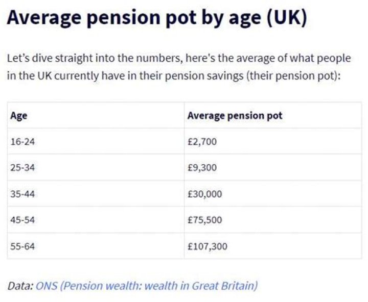Click the £30,000 pension pot value
Viewport: 368px width, 302px height.
(205, 194)
